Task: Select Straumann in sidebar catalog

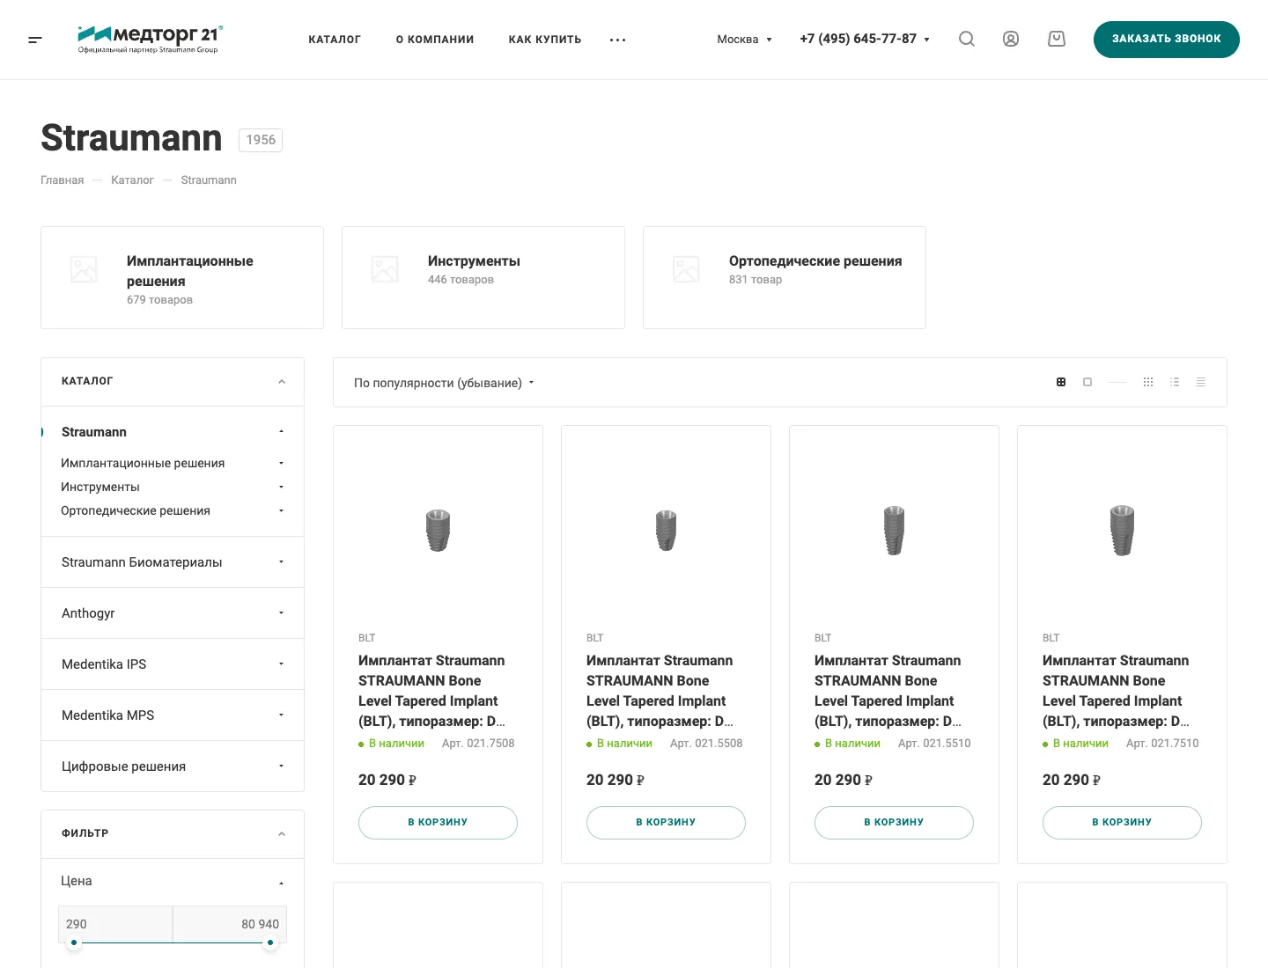Action: pos(94,432)
